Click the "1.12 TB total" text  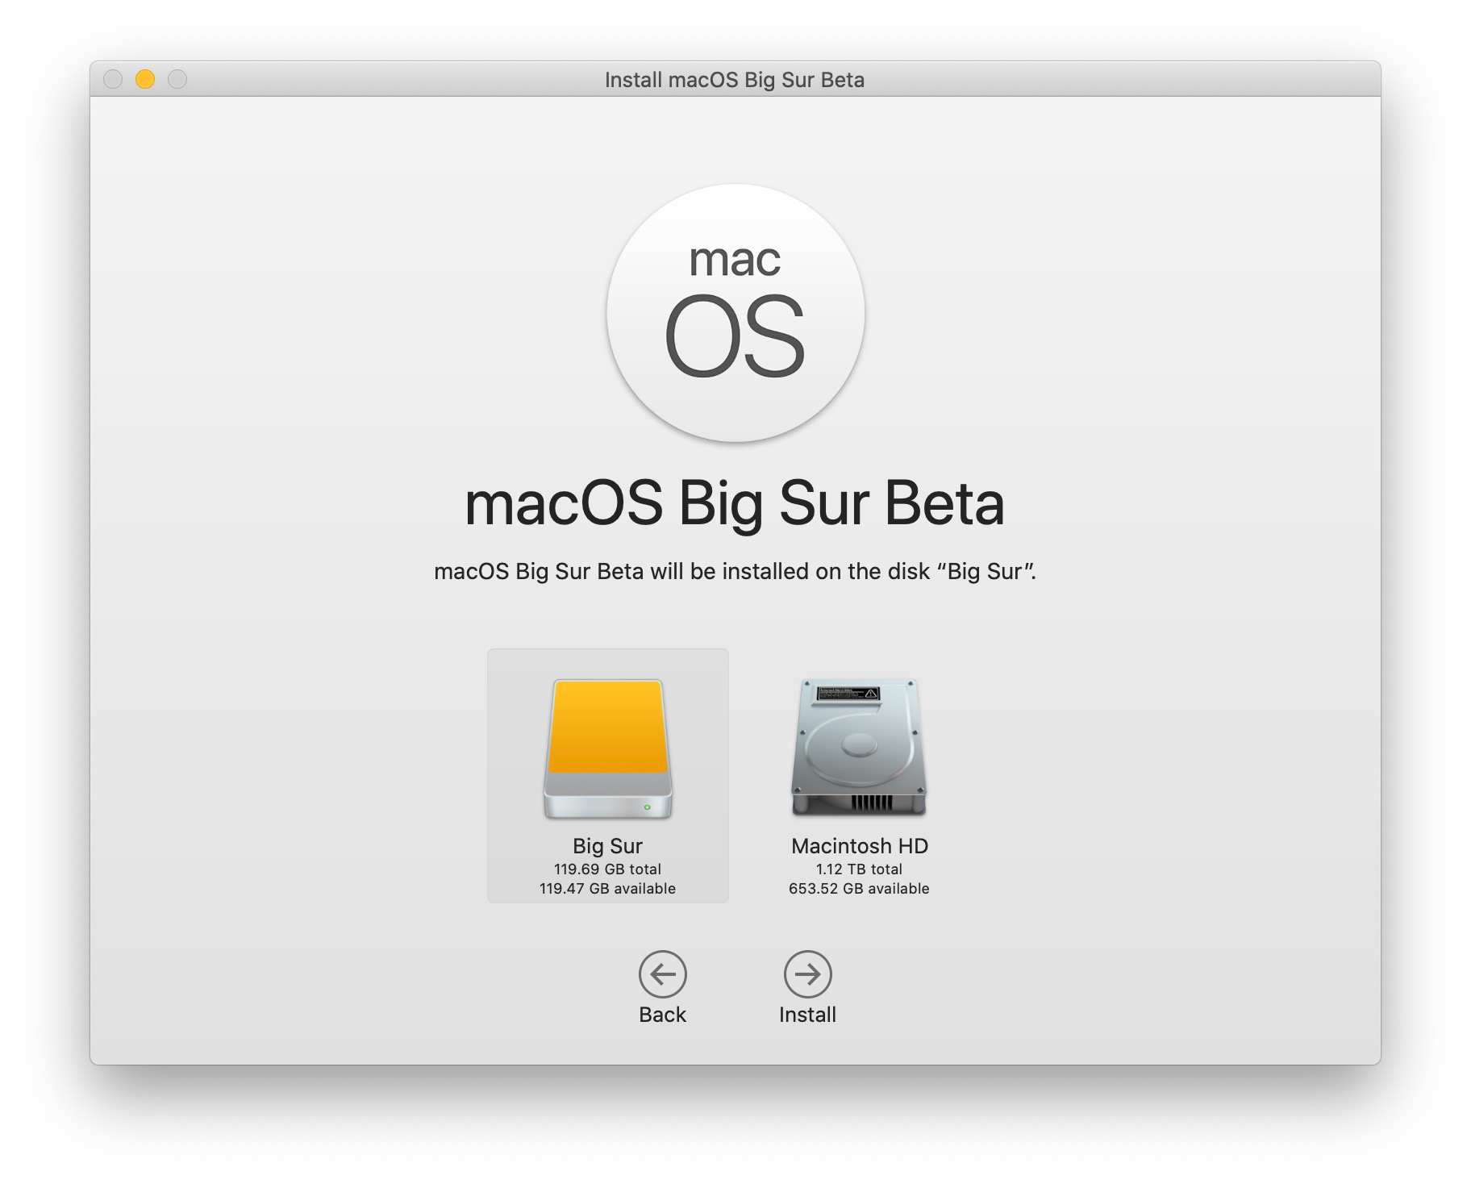(859, 869)
